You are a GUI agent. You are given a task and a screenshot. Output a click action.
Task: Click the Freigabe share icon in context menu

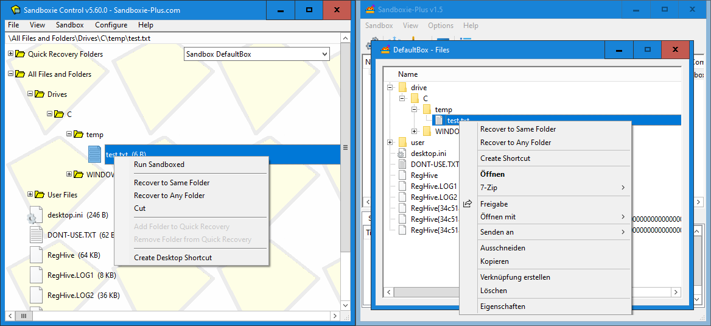click(x=468, y=204)
